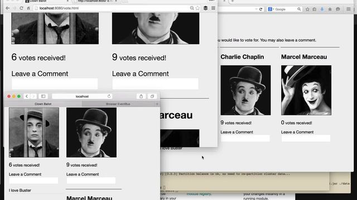The width and height of the screenshot is (357, 200).
Task: Click Firefox chat bubble icon
Action: click(x=338, y=9)
